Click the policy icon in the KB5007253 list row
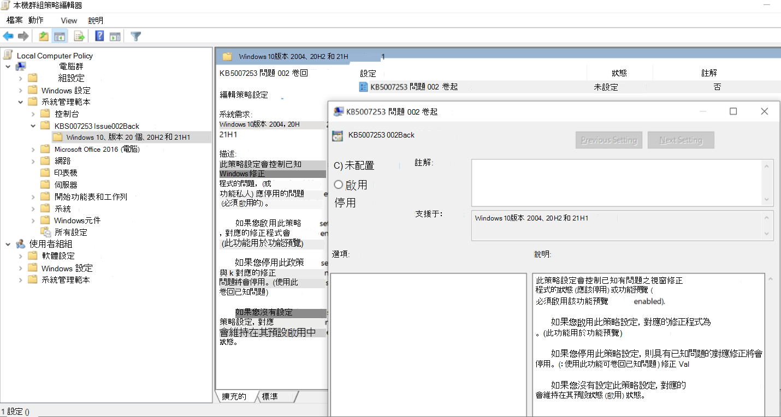The height and width of the screenshot is (417, 781). [x=364, y=87]
